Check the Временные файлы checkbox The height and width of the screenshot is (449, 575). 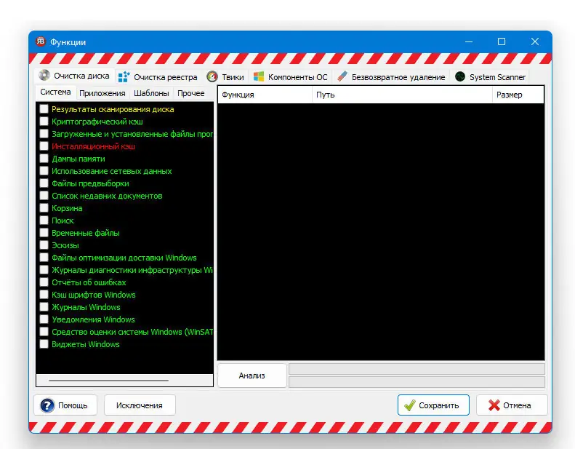click(44, 232)
